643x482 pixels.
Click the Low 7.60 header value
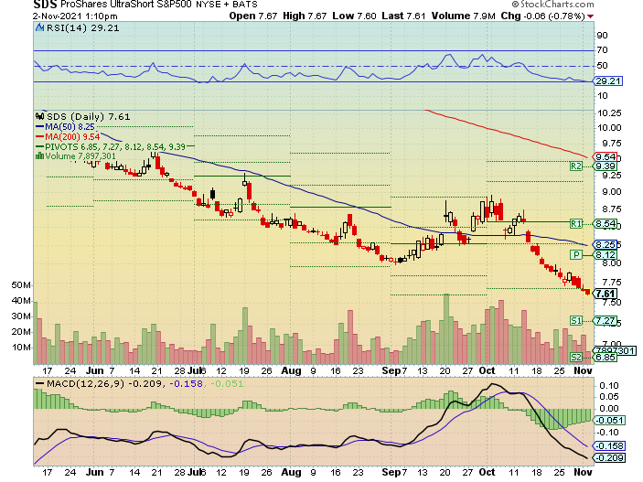coord(354,16)
